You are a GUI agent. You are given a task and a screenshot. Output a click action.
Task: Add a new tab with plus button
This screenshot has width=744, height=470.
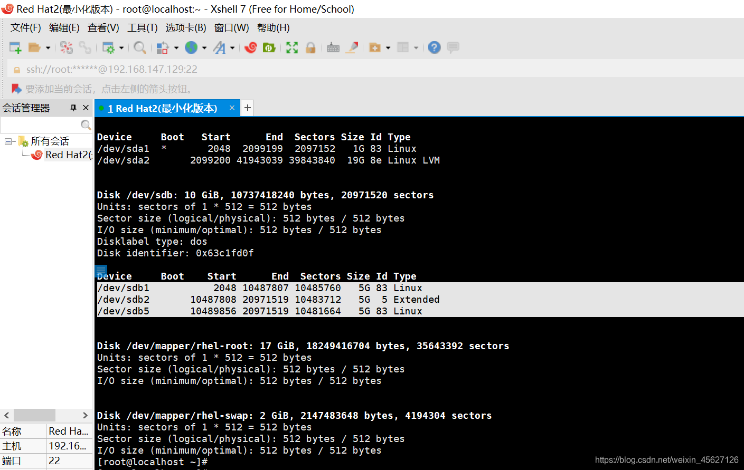tap(247, 108)
